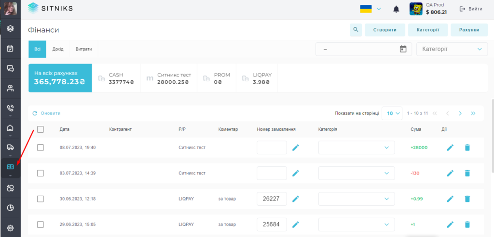
Task: Open the analytics pie chart sidebar icon
Action: (11, 208)
